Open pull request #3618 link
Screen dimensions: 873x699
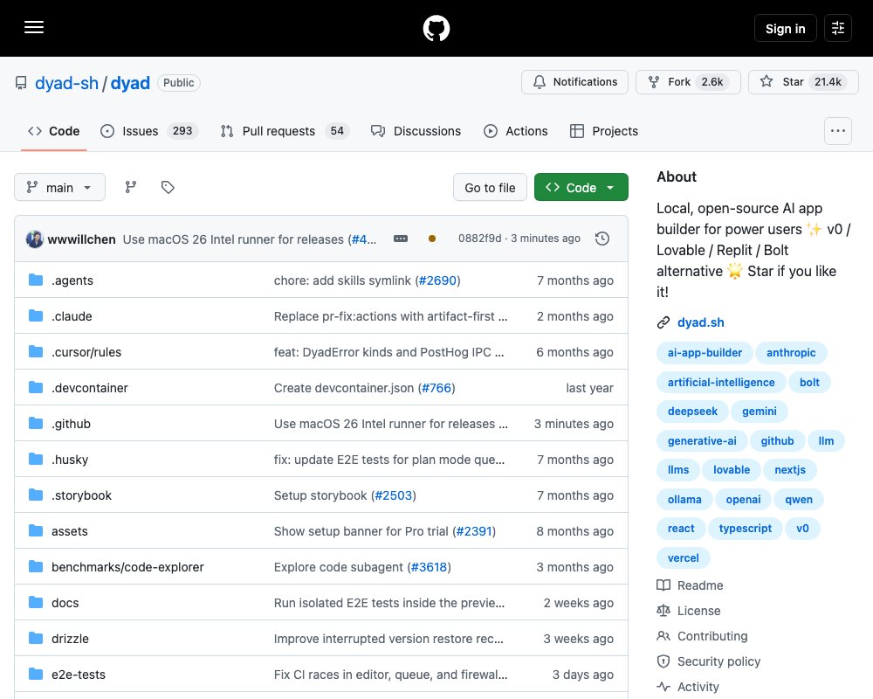coord(430,567)
